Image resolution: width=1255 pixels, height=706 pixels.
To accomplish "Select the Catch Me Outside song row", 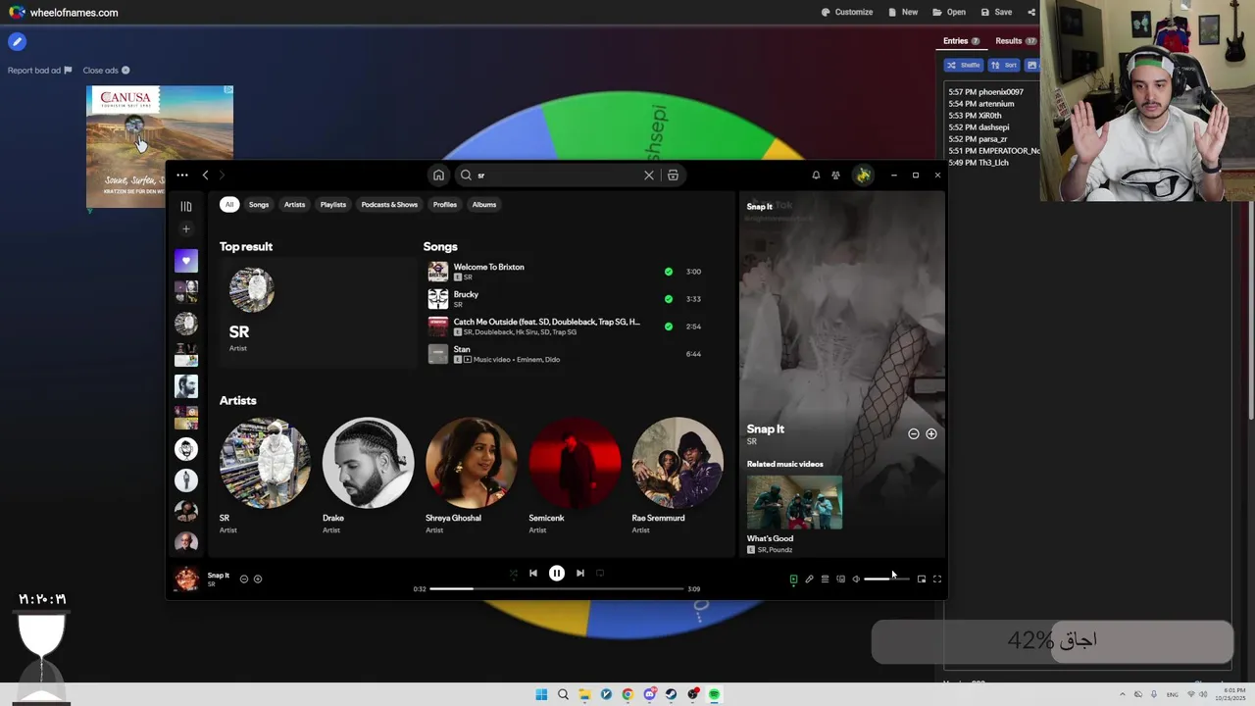I will 567,327.
